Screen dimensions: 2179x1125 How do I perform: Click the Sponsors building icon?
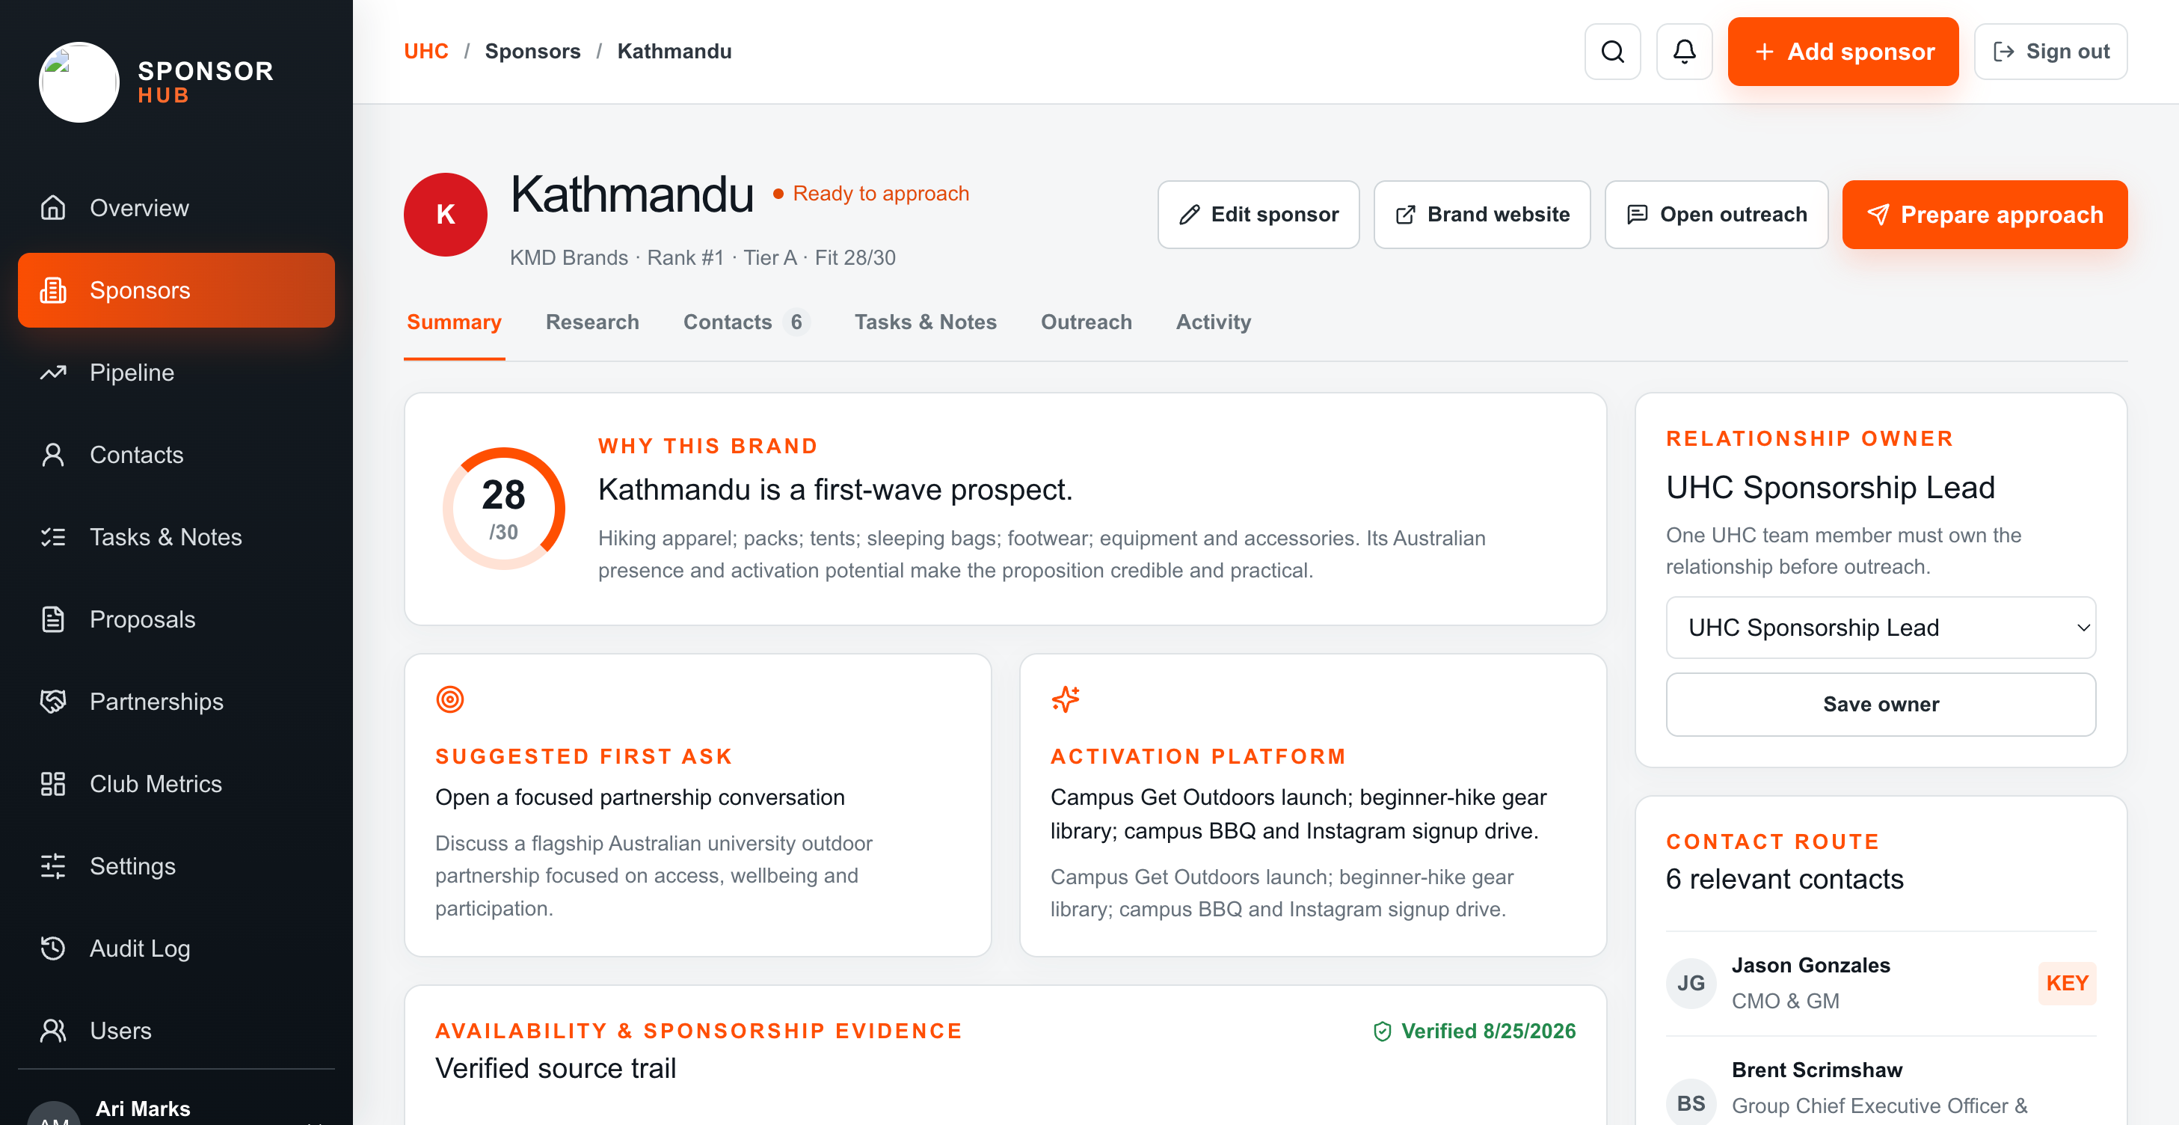coord(53,290)
